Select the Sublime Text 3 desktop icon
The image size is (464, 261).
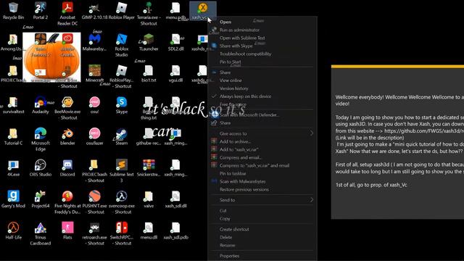(121, 171)
